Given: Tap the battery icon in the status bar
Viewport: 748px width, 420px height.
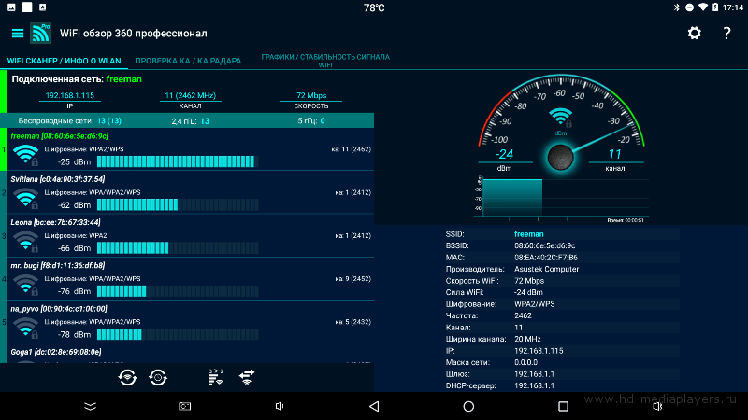Looking at the screenshot, I should tap(715, 7).
